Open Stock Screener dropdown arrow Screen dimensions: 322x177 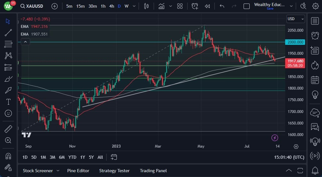(58, 171)
